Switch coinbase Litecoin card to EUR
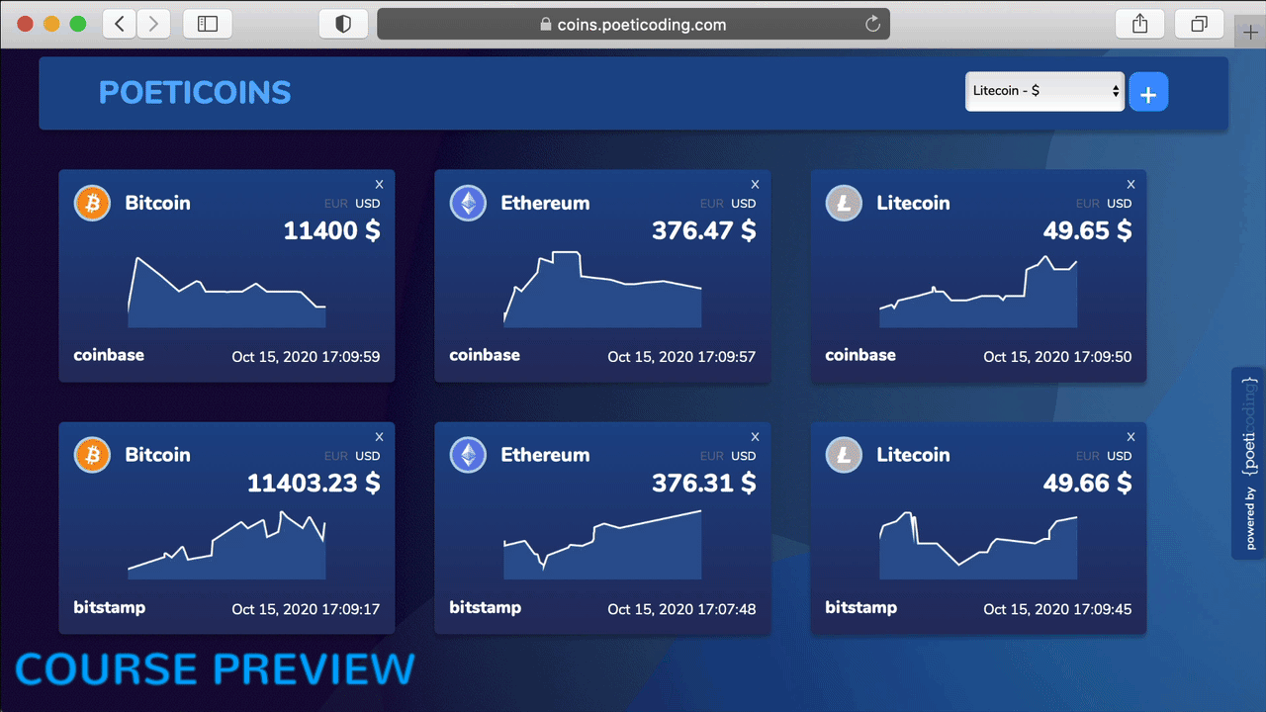The width and height of the screenshot is (1266, 712). tap(1088, 204)
